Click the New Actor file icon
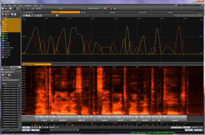The image size is (205, 135). [3, 9]
